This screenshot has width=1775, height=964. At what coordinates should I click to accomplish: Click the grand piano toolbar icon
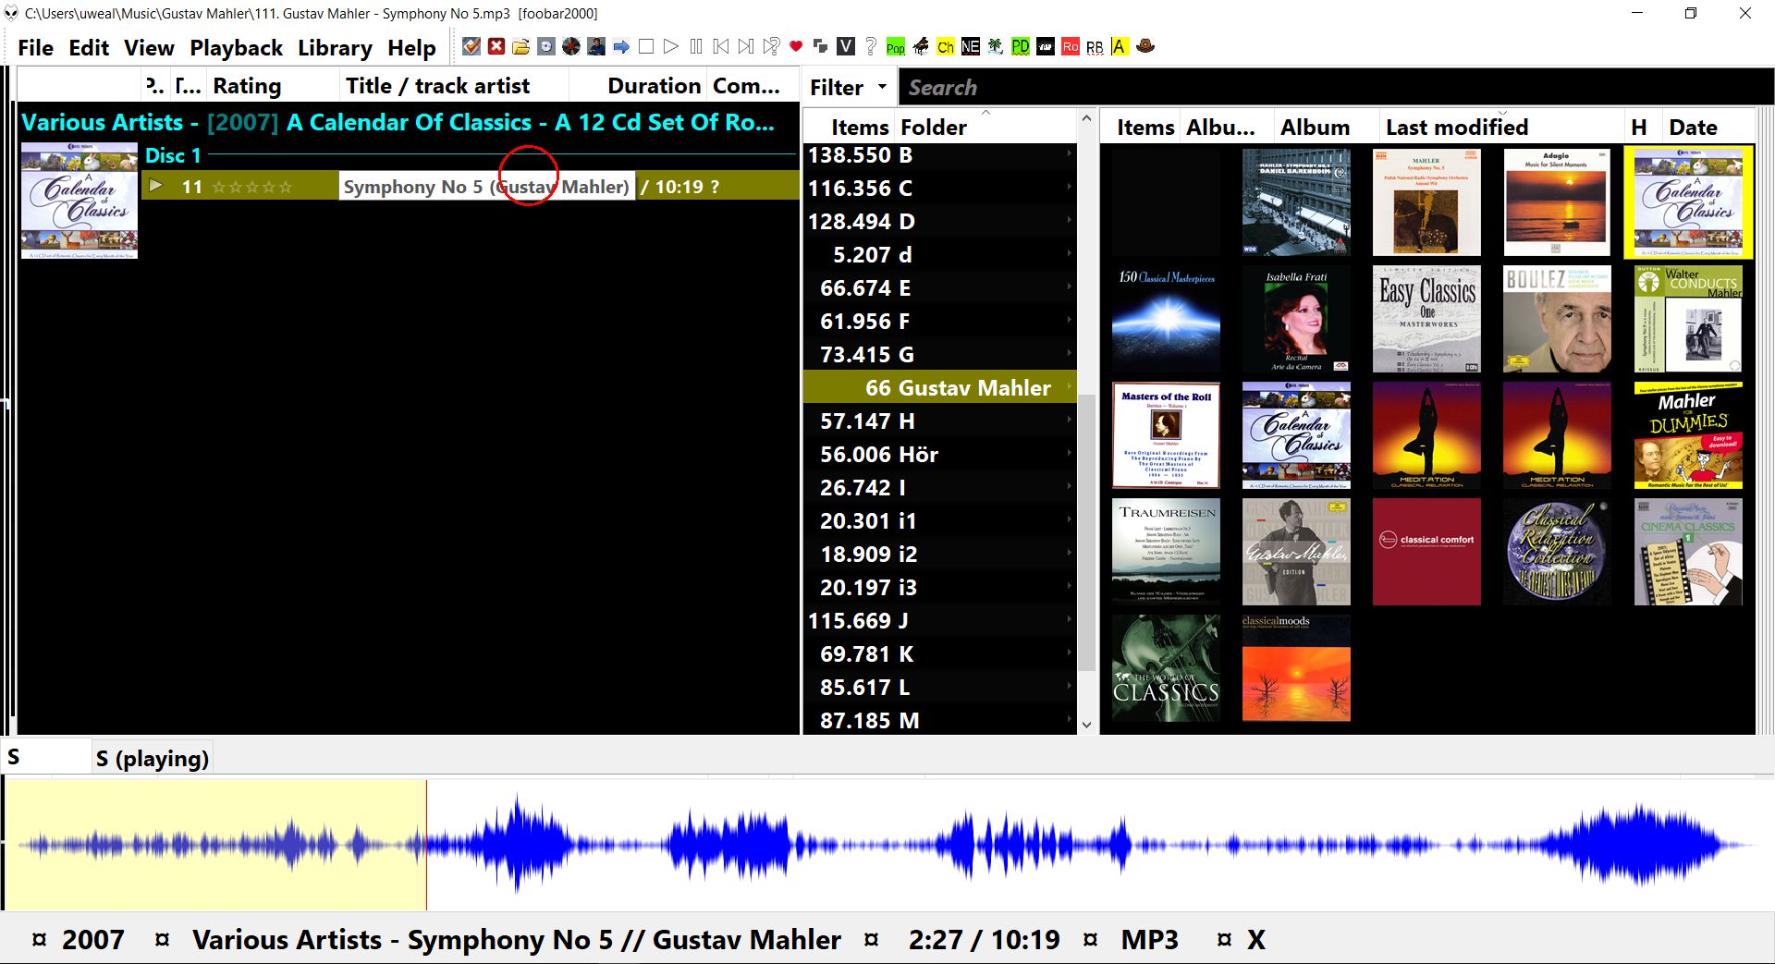click(921, 46)
